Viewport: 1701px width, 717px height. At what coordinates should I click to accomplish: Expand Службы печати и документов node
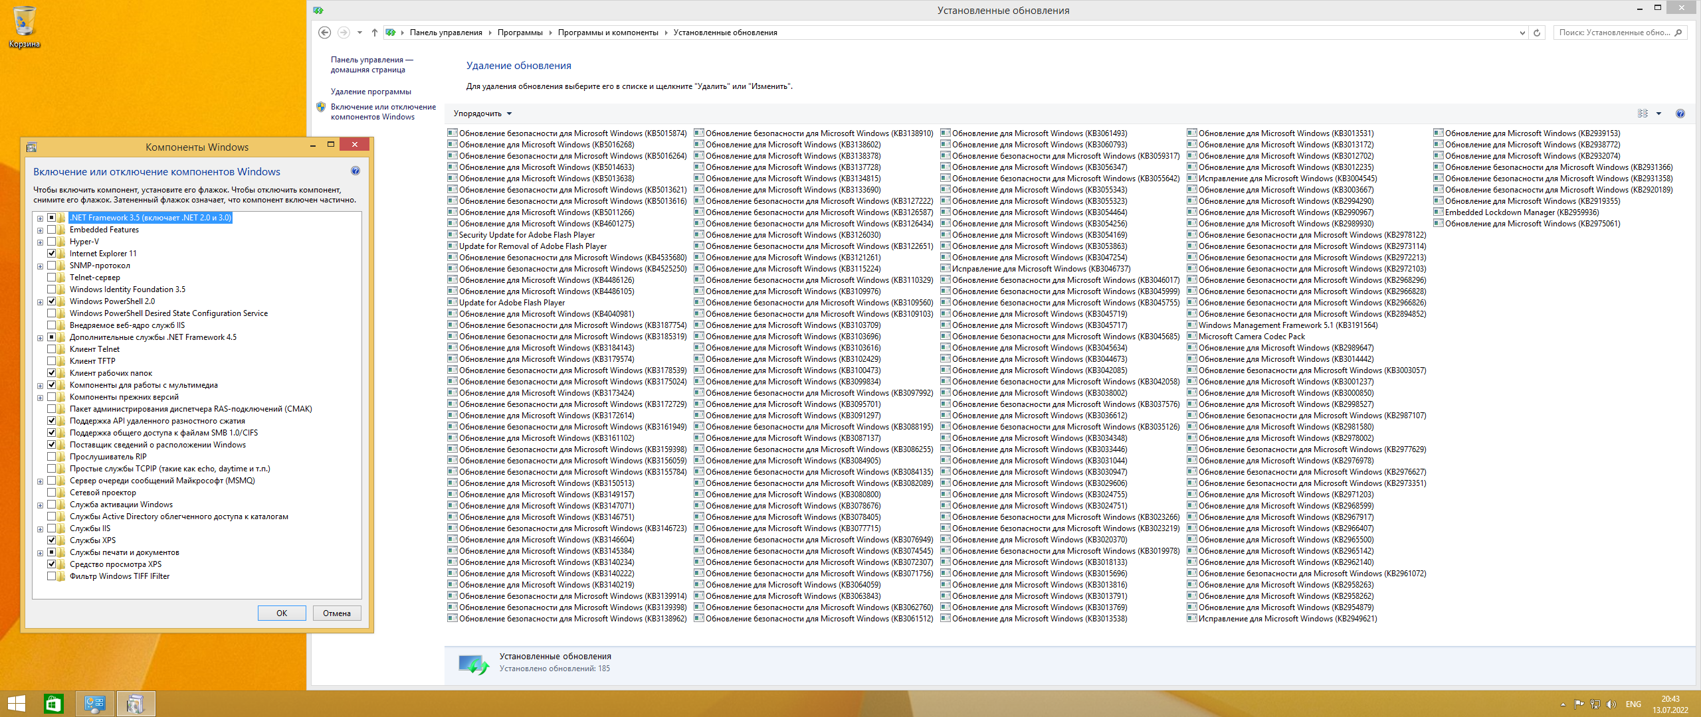(40, 553)
